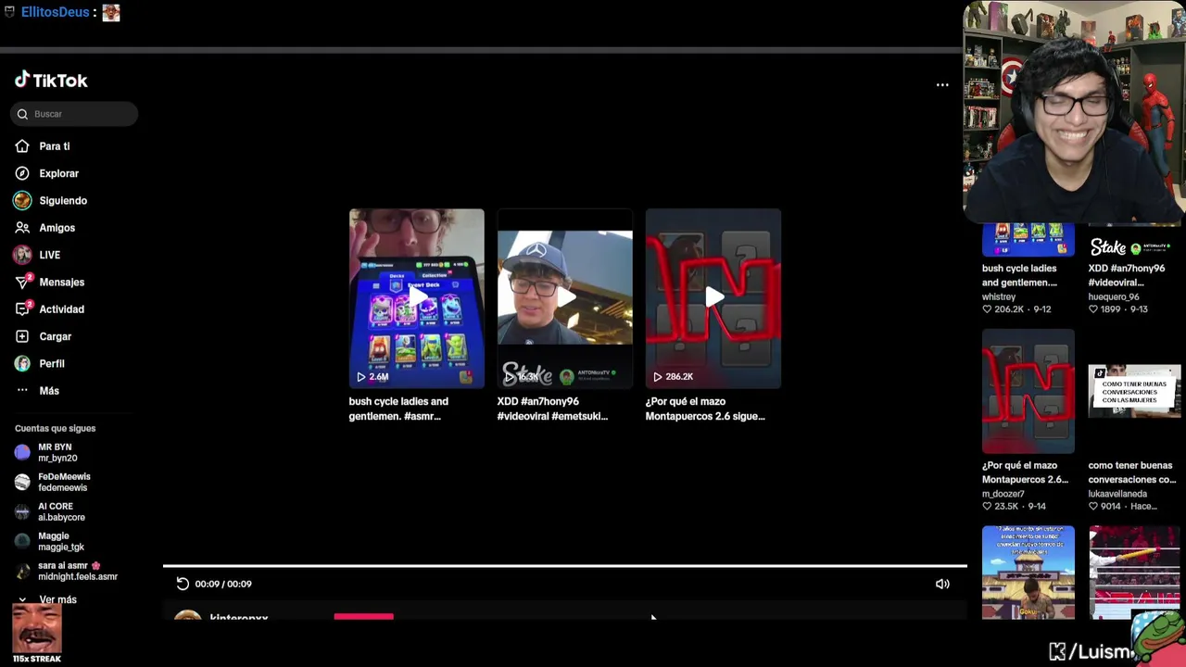This screenshot has width=1186, height=667.
Task: Open FeDeMeewis followed account
Action: tap(64, 482)
